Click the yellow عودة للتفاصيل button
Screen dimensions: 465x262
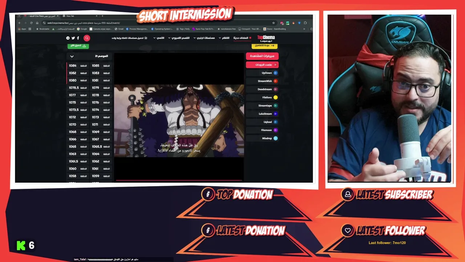coord(264,46)
